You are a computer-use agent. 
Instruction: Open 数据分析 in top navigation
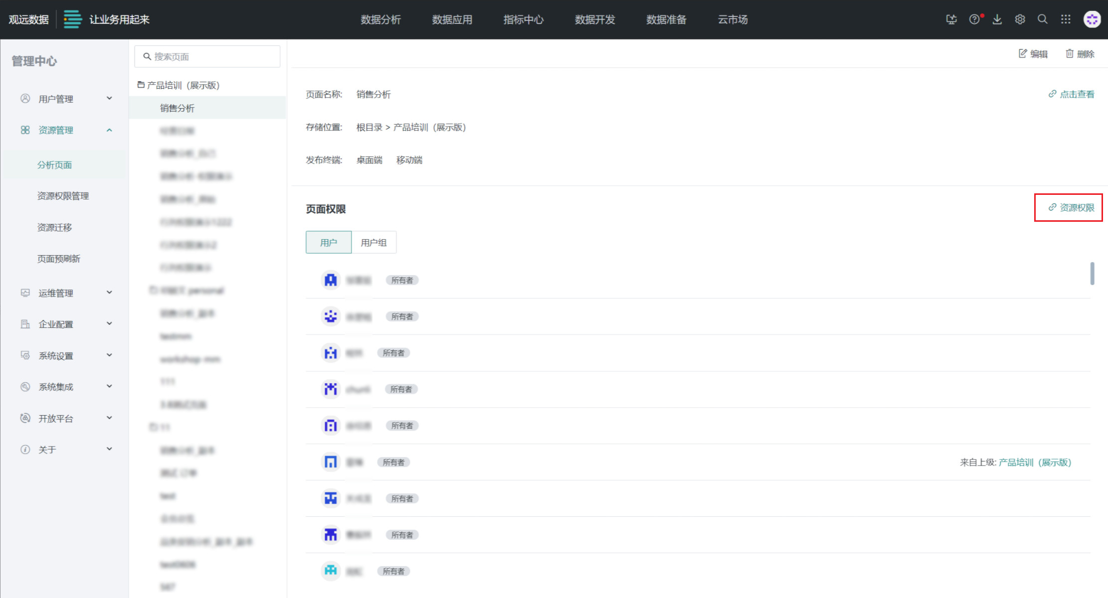(380, 19)
